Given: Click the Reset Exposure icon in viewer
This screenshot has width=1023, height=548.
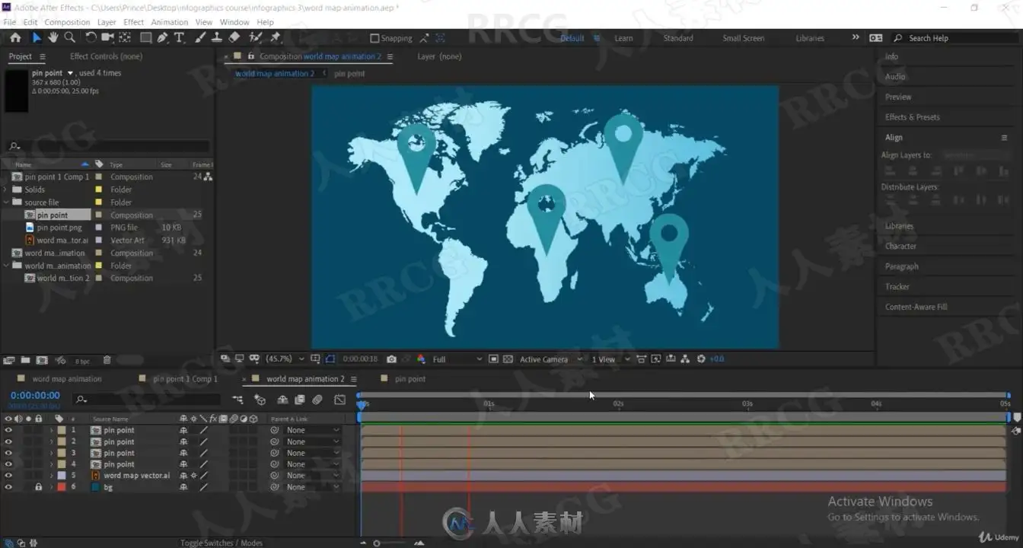Looking at the screenshot, I should click(701, 359).
